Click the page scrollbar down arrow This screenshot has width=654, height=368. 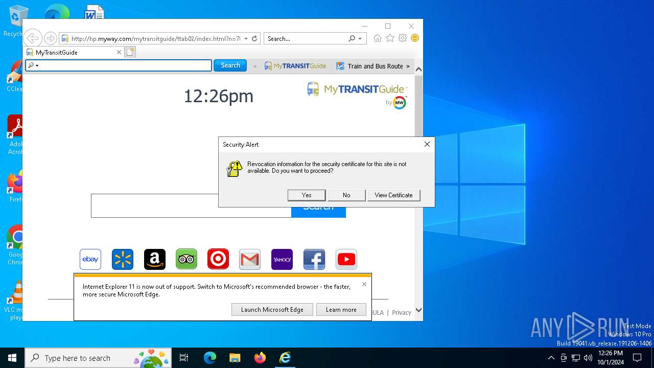[418, 310]
